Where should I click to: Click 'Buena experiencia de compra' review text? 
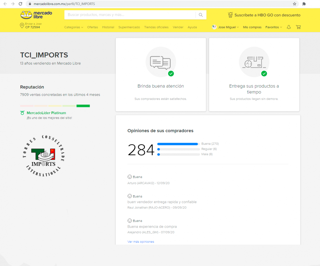[x=152, y=226]
